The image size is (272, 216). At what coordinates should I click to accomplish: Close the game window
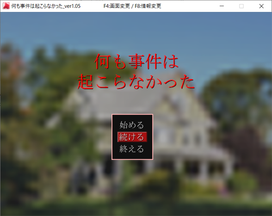click(261, 6)
